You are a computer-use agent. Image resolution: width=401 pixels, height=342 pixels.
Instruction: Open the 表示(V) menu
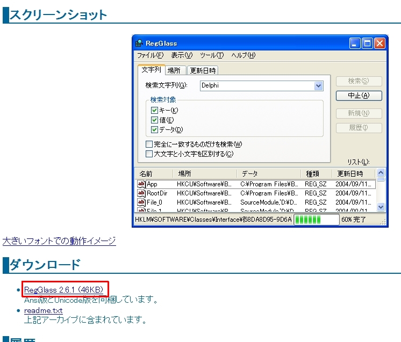click(182, 55)
